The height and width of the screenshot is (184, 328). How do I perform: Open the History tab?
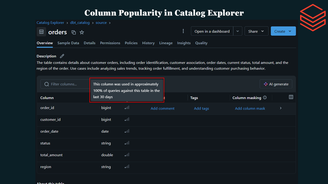pyautogui.click(x=148, y=43)
